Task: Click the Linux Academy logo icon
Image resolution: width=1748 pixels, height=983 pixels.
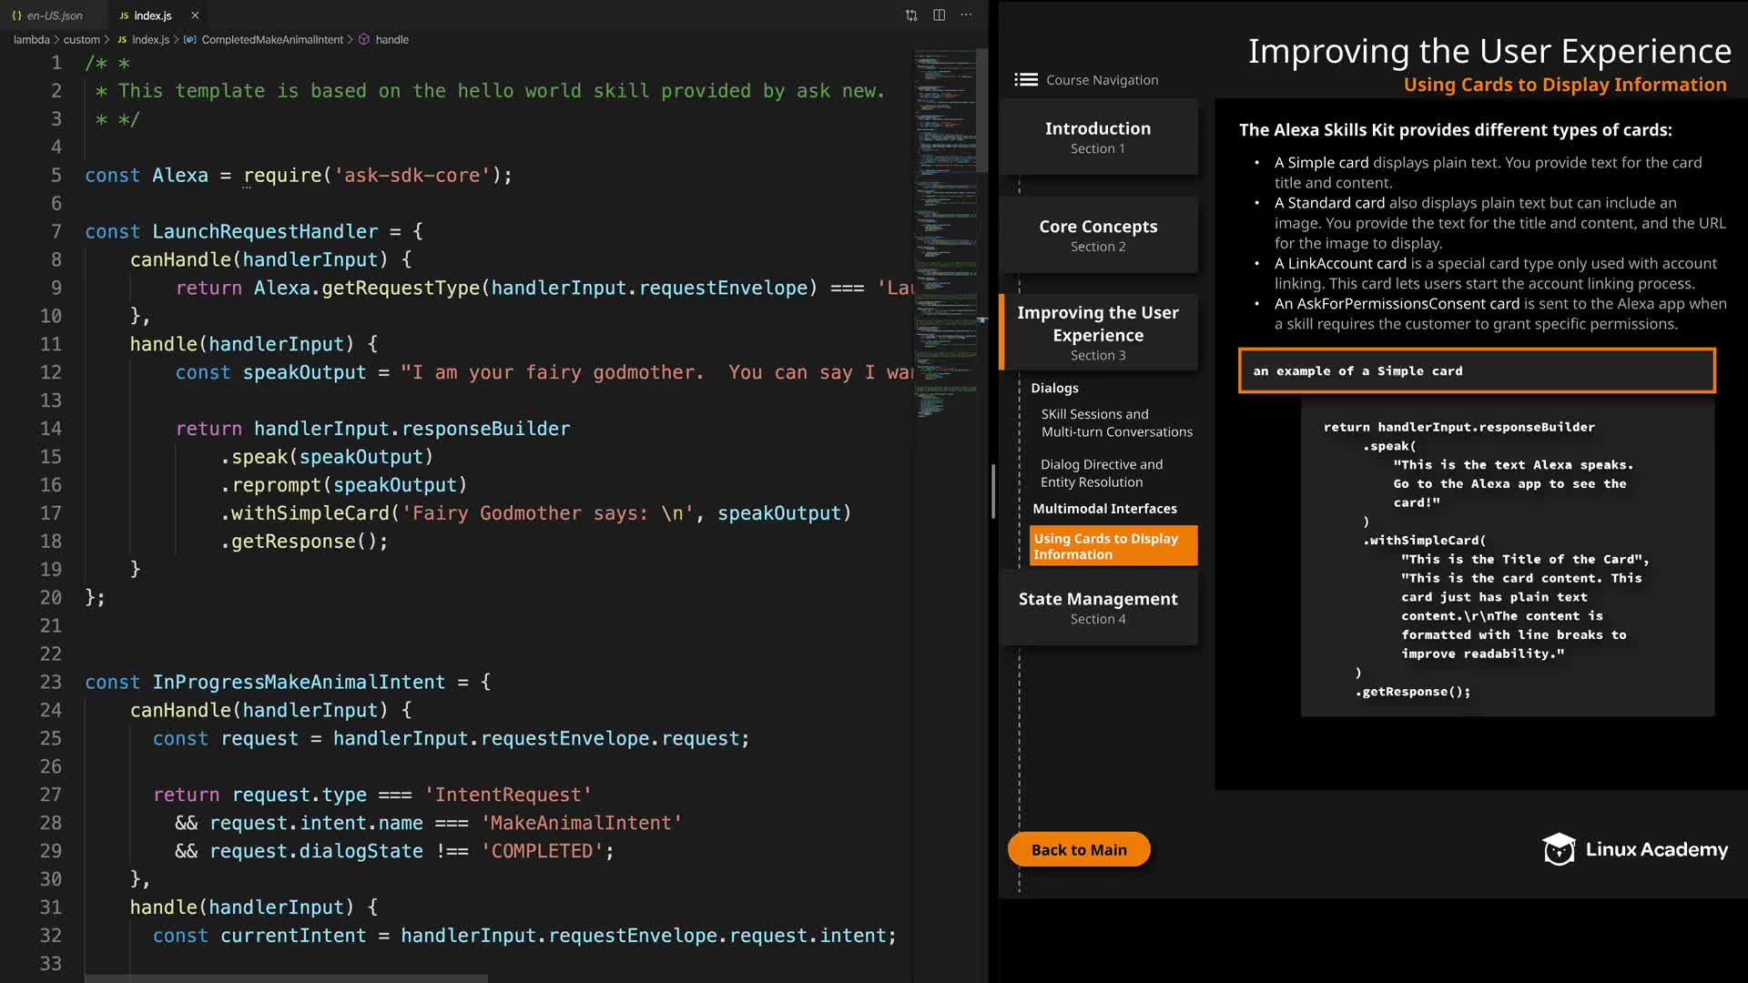Action: (1559, 849)
